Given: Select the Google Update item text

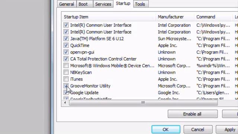Looking at the screenshot, I should [x=84, y=93].
